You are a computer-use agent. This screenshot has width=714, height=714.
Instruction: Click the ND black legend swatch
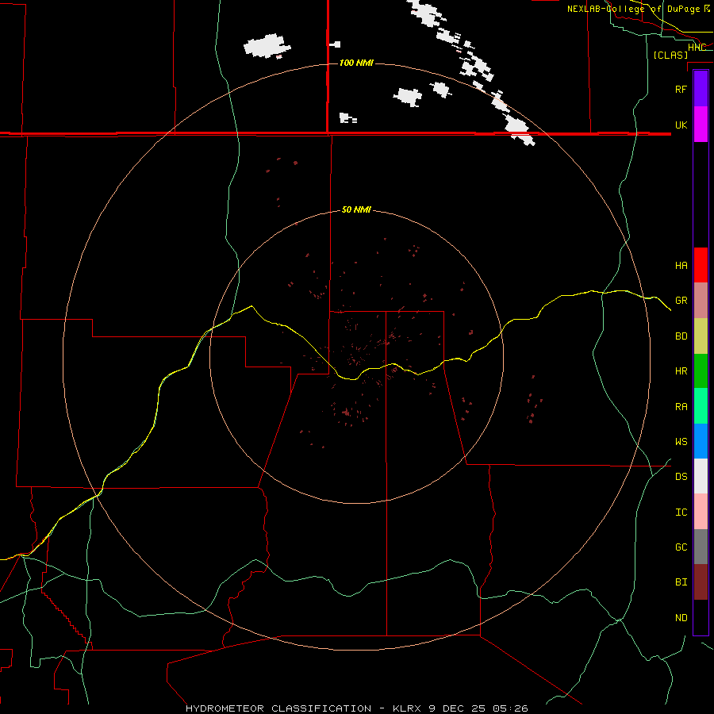[x=701, y=617]
